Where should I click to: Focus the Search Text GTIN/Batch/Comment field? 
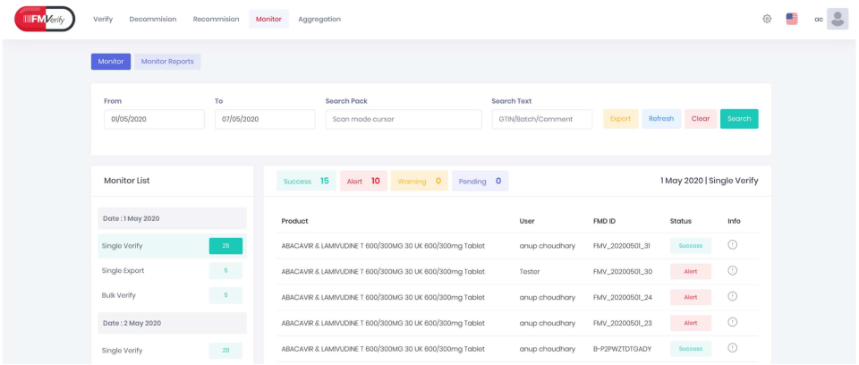542,119
